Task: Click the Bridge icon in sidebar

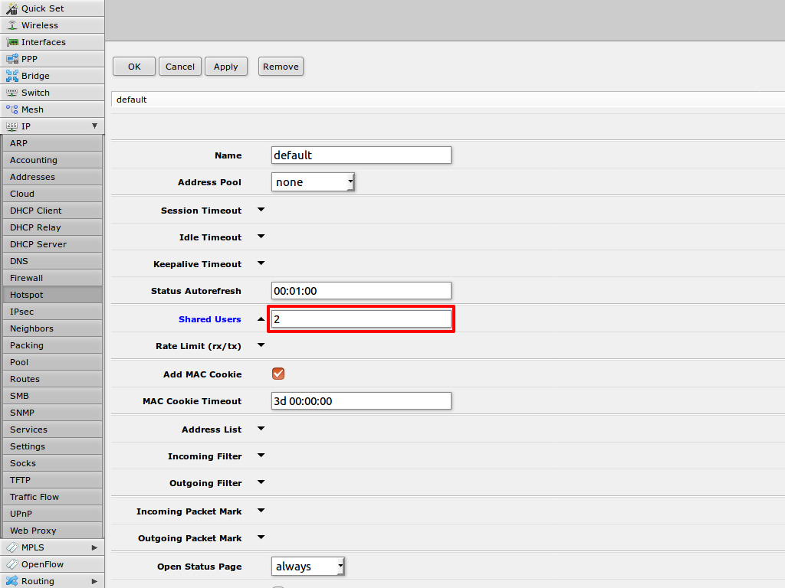Action: pyautogui.click(x=12, y=76)
